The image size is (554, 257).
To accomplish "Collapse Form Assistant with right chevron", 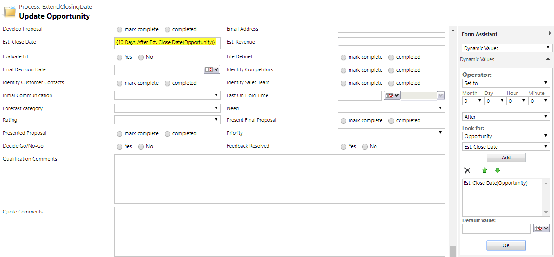I will point(549,33).
